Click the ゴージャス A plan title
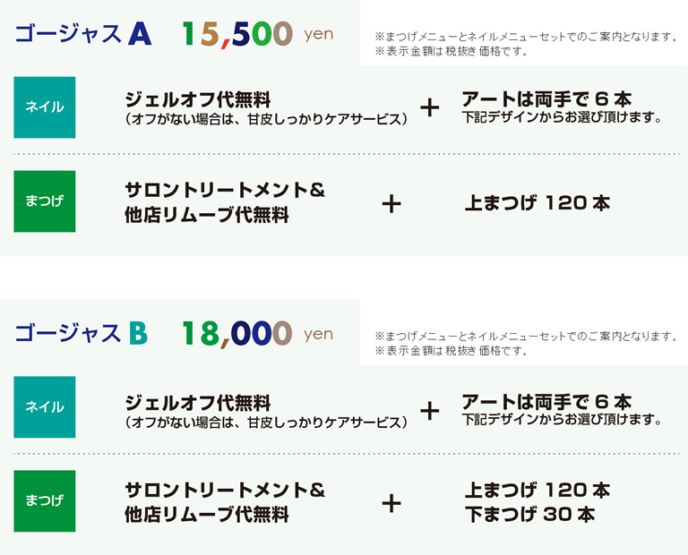 coord(82,34)
